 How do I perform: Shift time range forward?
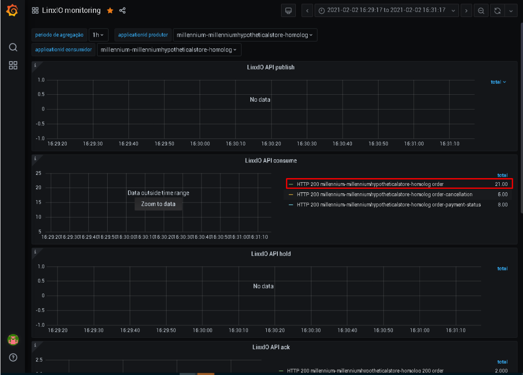point(466,11)
